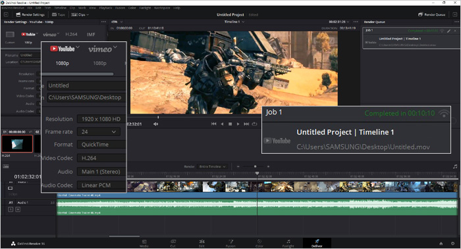Open the Workspace menu
This screenshot has width=461, height=249.
point(162,8)
